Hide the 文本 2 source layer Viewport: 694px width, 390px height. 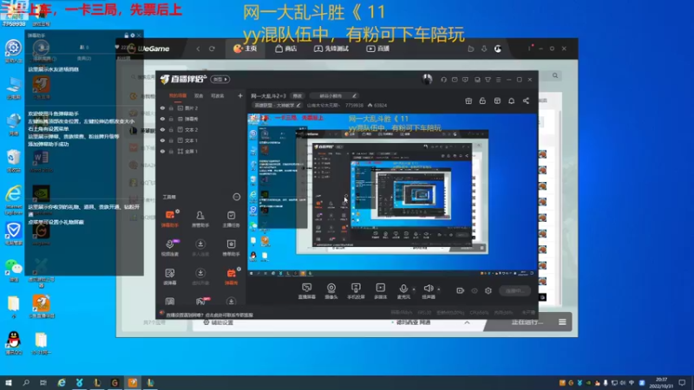162,129
